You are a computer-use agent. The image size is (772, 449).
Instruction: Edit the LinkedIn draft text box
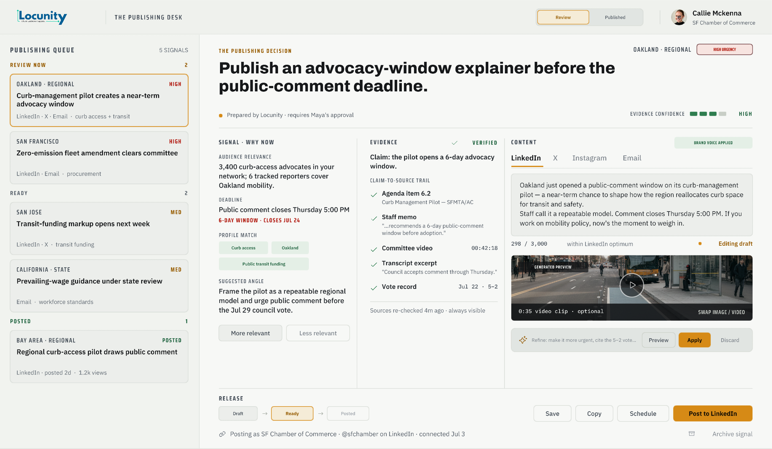tap(632, 204)
